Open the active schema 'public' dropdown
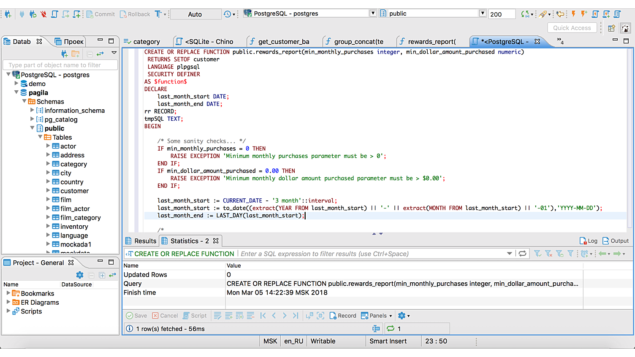Screen dimensions: 635x357 [x=482, y=14]
